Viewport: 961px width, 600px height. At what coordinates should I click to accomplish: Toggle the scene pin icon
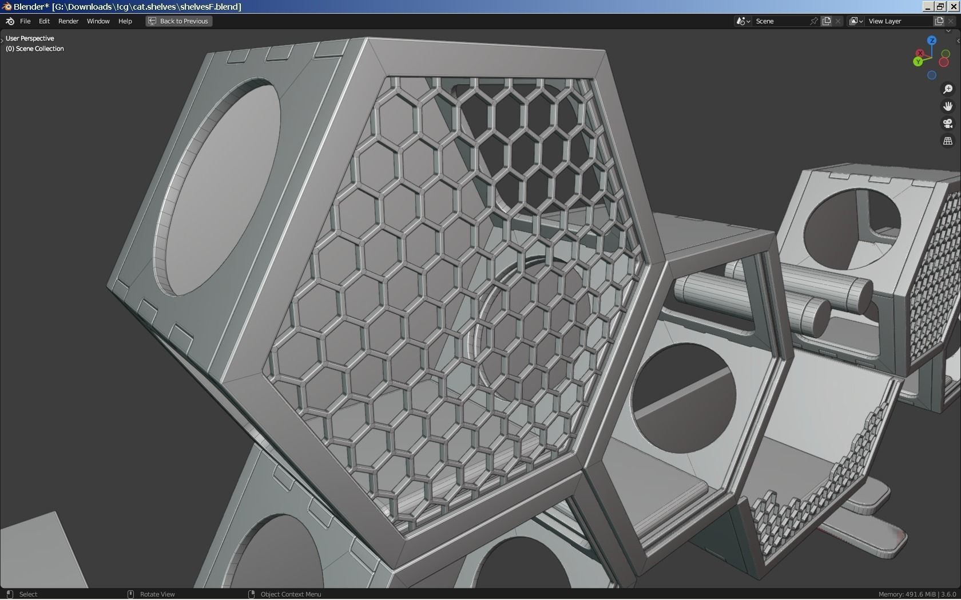pos(814,21)
